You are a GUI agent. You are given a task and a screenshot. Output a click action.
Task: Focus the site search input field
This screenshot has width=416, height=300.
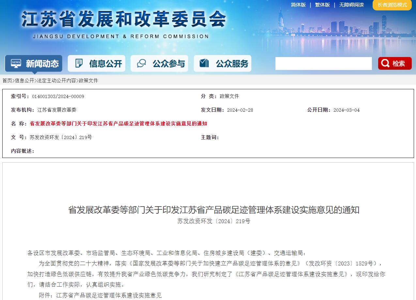click(x=324, y=64)
